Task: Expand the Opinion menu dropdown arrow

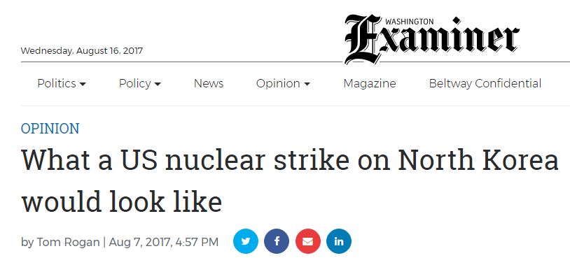Action: (x=307, y=84)
